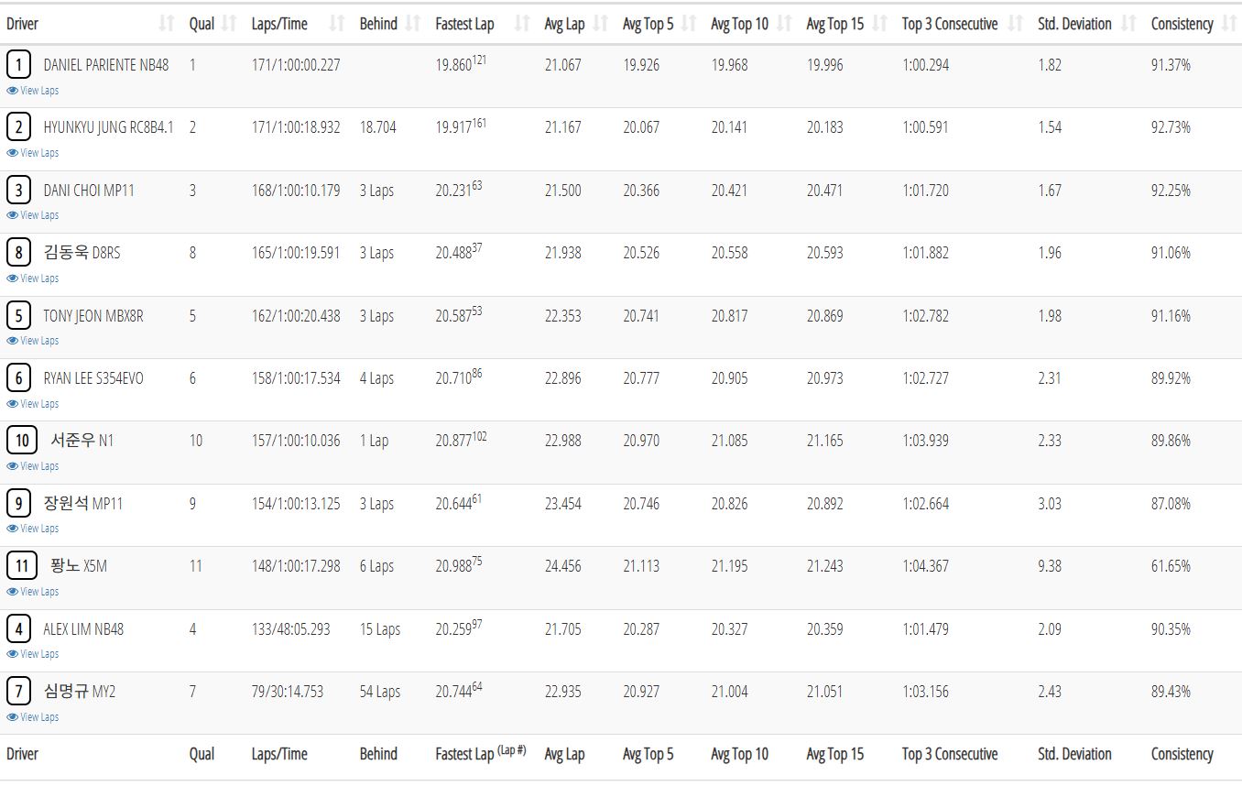Click sort arrows icon beside Driver header

pos(166,24)
